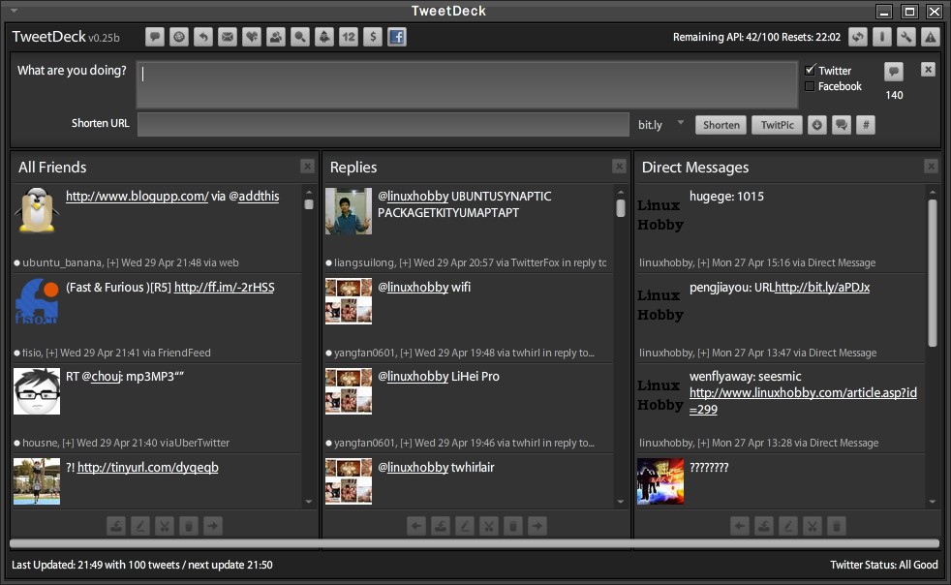Open the @chouj mention link
The height and width of the screenshot is (585, 951).
coord(107,376)
